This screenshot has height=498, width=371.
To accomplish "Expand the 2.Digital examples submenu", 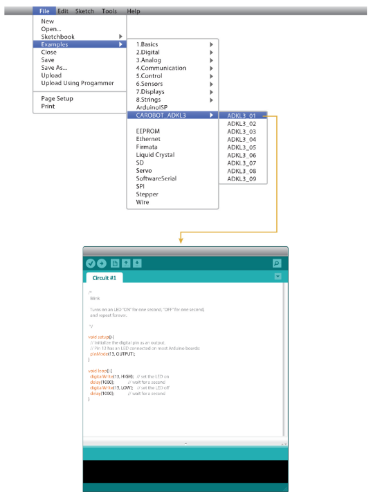I will (172, 52).
